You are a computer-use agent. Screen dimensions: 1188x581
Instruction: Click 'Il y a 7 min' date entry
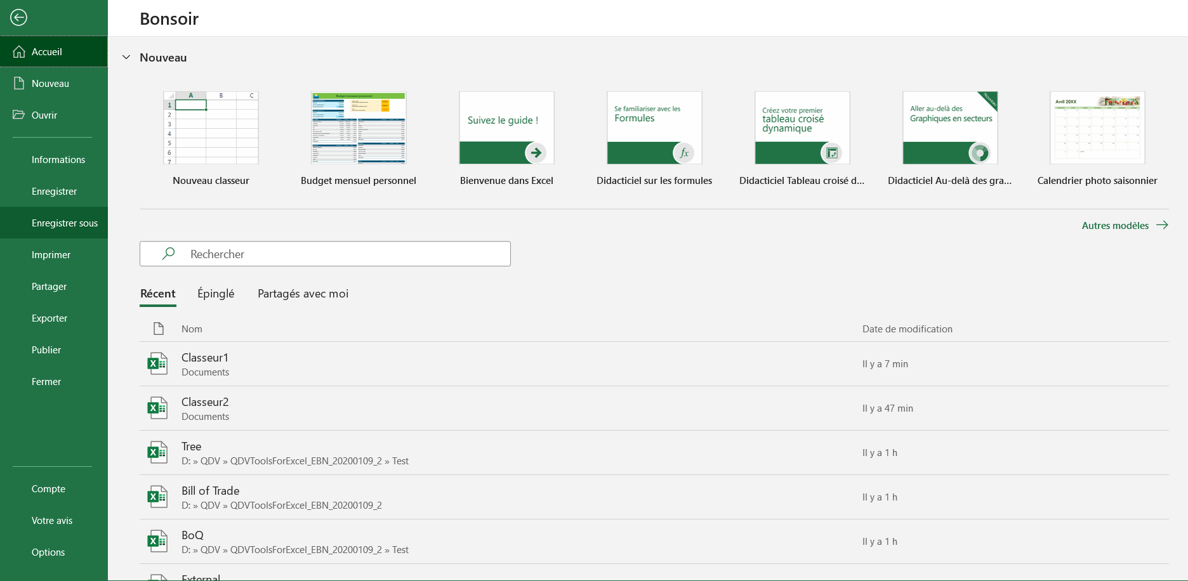point(885,363)
